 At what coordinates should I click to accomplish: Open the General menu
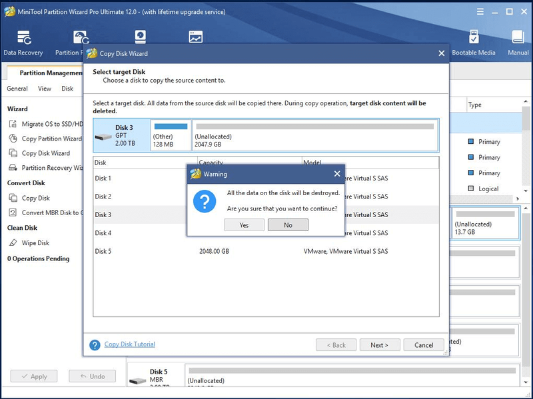(x=17, y=89)
